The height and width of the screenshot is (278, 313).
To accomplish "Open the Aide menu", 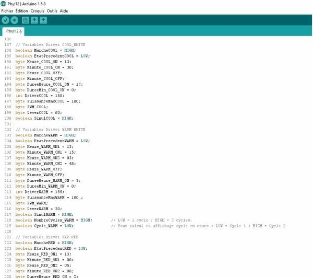I will [64, 11].
